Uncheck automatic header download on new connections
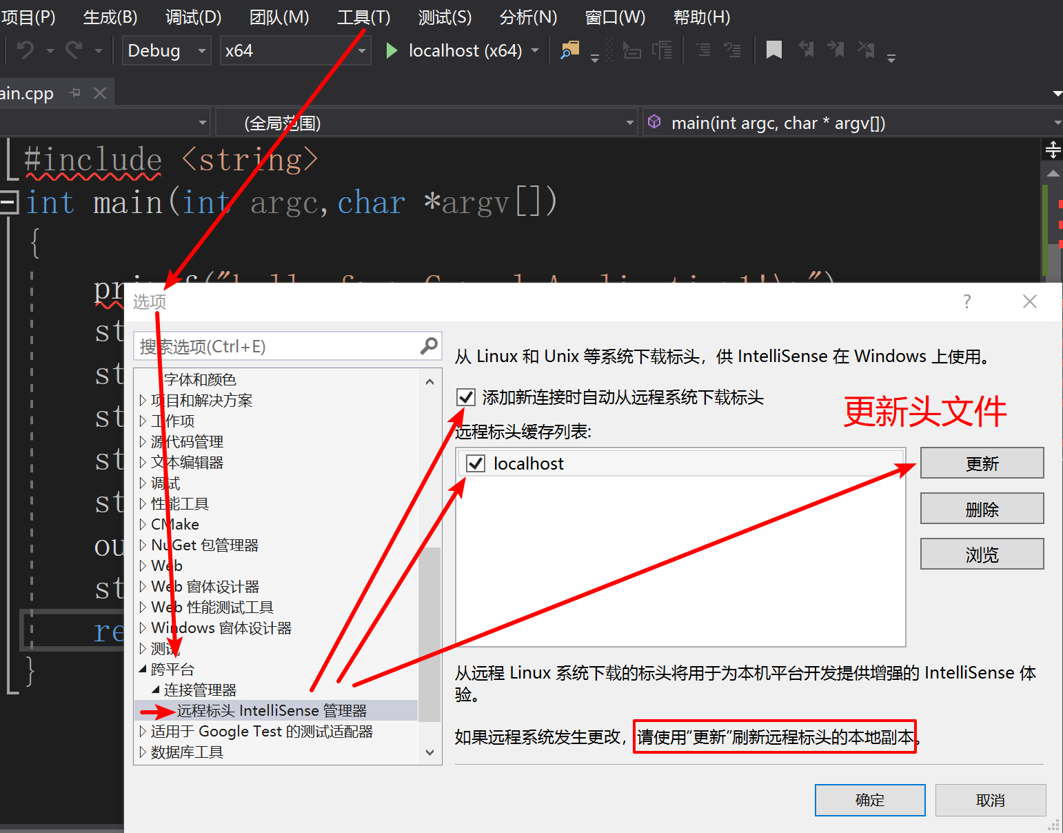Screen dimensions: 1063x833 tap(466, 397)
